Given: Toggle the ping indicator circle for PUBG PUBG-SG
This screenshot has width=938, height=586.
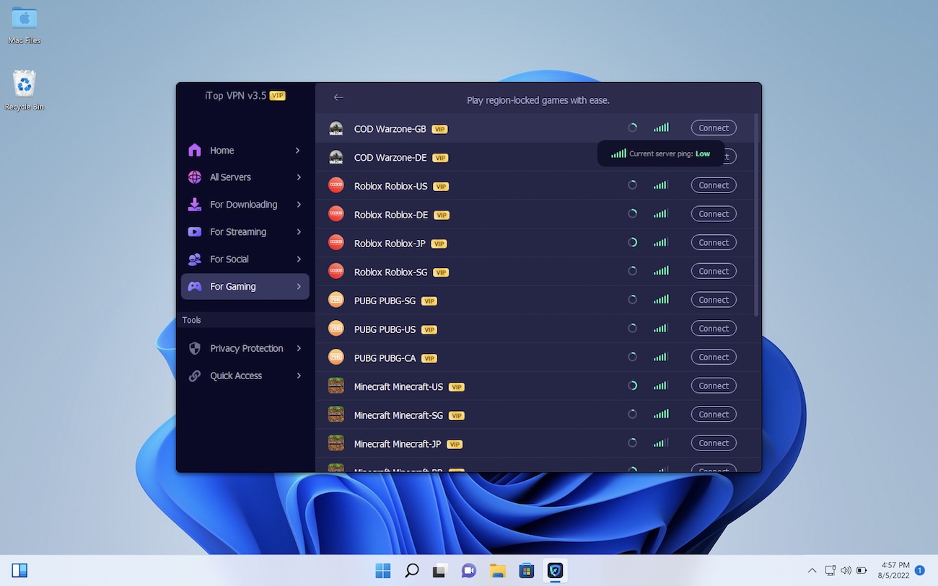Looking at the screenshot, I should (x=633, y=299).
